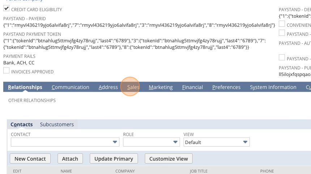Click the Name column header
Viewport: 311px width, 174px height.
(x=66, y=171)
